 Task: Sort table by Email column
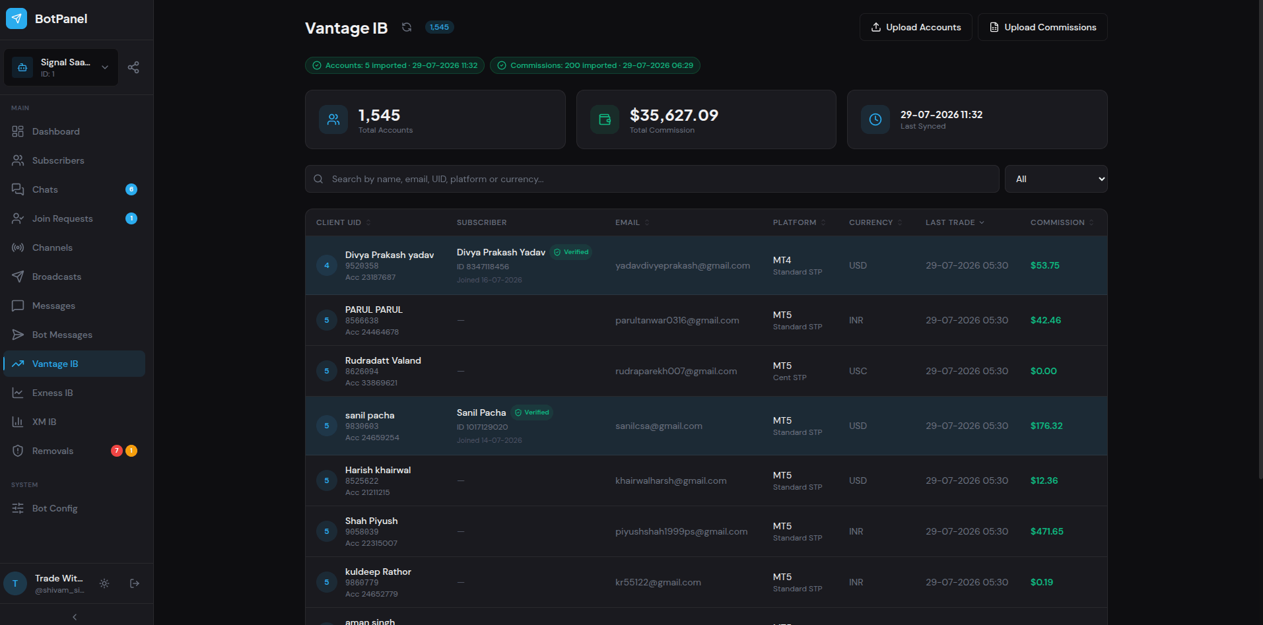(632, 222)
